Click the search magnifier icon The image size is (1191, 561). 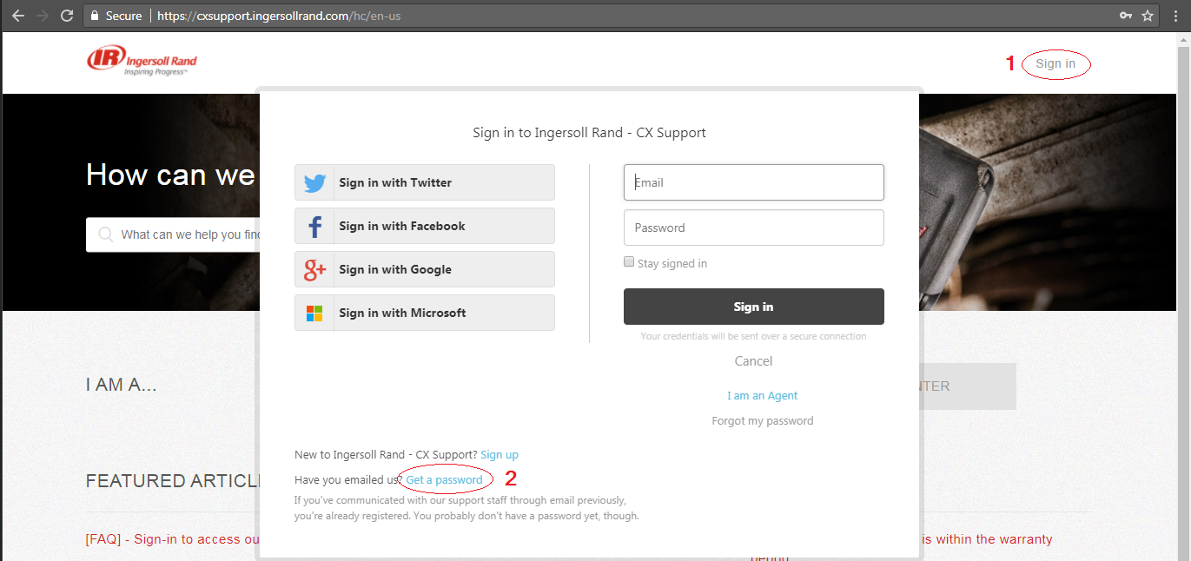tap(106, 234)
